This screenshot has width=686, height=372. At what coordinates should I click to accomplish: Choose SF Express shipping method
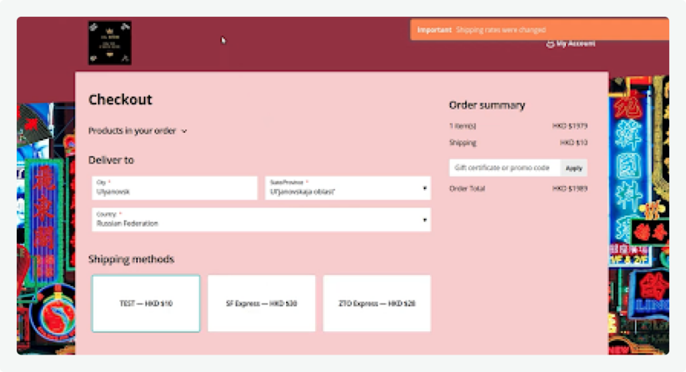(261, 304)
